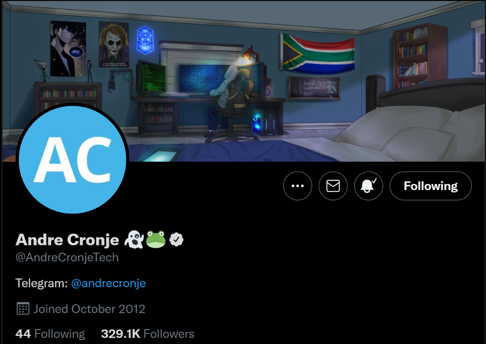486x344 pixels.
Task: Click the Joker poster in banner
Action: click(114, 45)
